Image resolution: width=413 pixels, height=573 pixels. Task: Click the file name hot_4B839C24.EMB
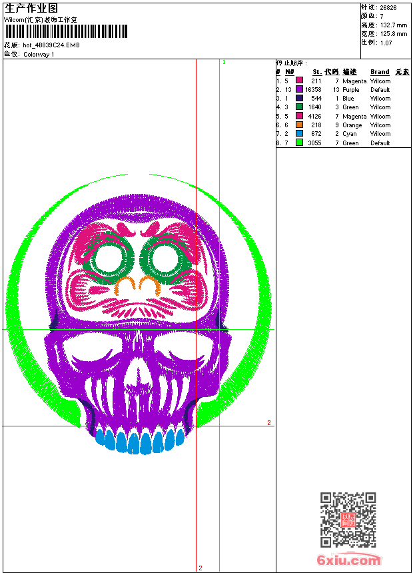51,45
